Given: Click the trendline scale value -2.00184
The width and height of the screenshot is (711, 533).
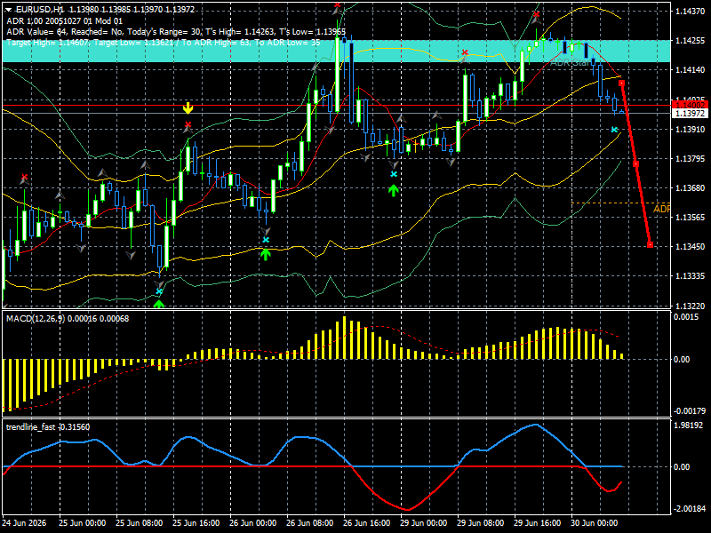Looking at the screenshot, I should coord(690,508).
